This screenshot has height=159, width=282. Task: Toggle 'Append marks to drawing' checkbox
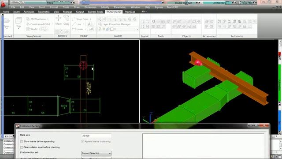[82, 141]
